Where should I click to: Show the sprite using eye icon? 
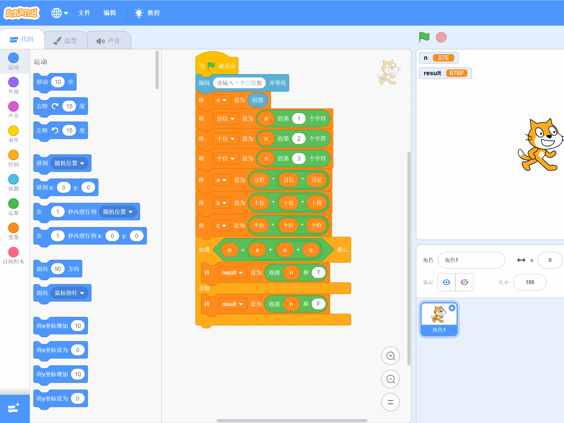pos(446,282)
